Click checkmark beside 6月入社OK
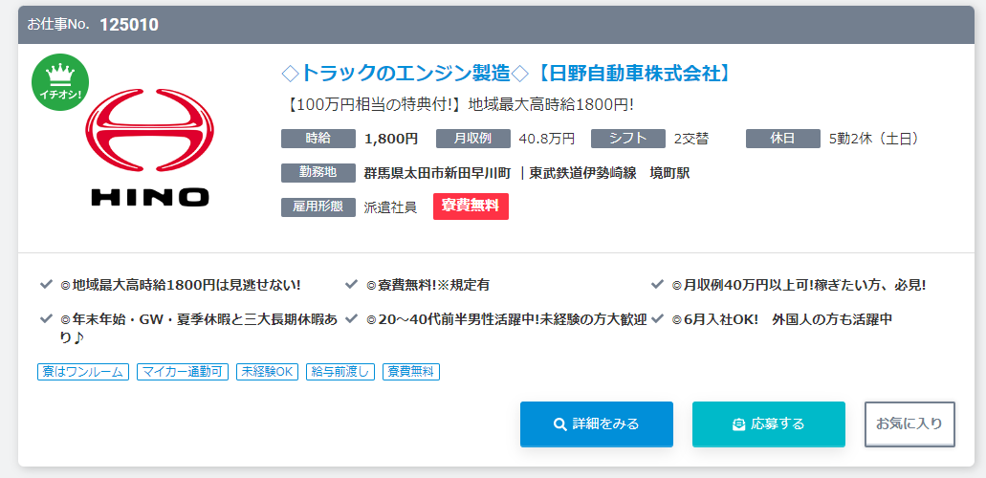 (658, 318)
